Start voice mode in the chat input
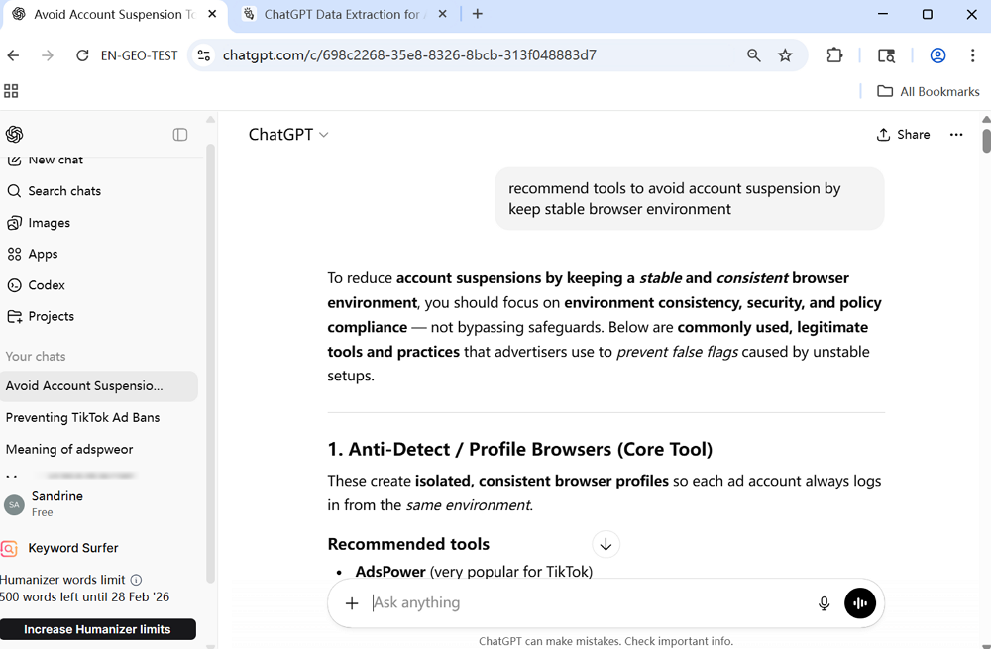Screen dimensions: 991x649 (859, 602)
